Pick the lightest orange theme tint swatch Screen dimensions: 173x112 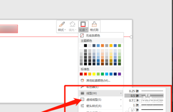102,51
